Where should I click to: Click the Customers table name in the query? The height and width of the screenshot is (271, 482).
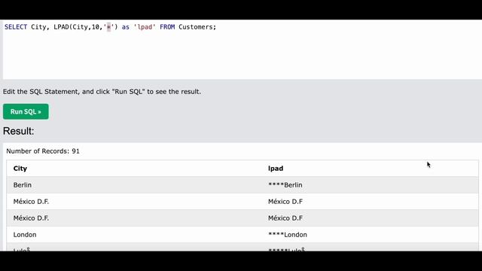196,27
